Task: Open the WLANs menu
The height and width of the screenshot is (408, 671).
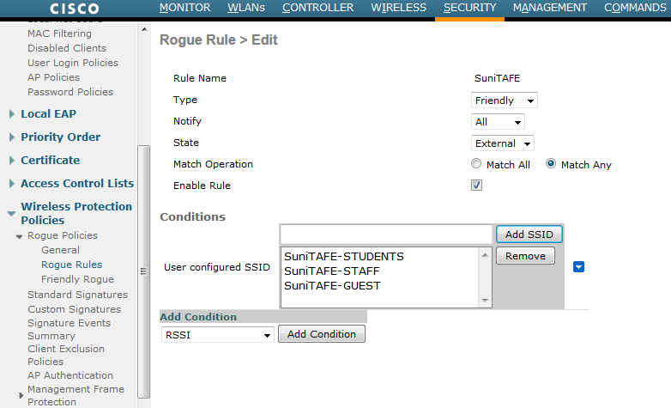Action: click(x=245, y=8)
